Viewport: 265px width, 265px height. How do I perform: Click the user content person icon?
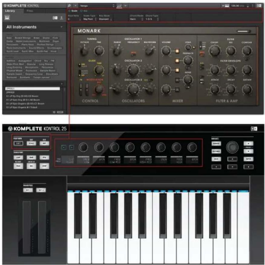click(x=61, y=18)
